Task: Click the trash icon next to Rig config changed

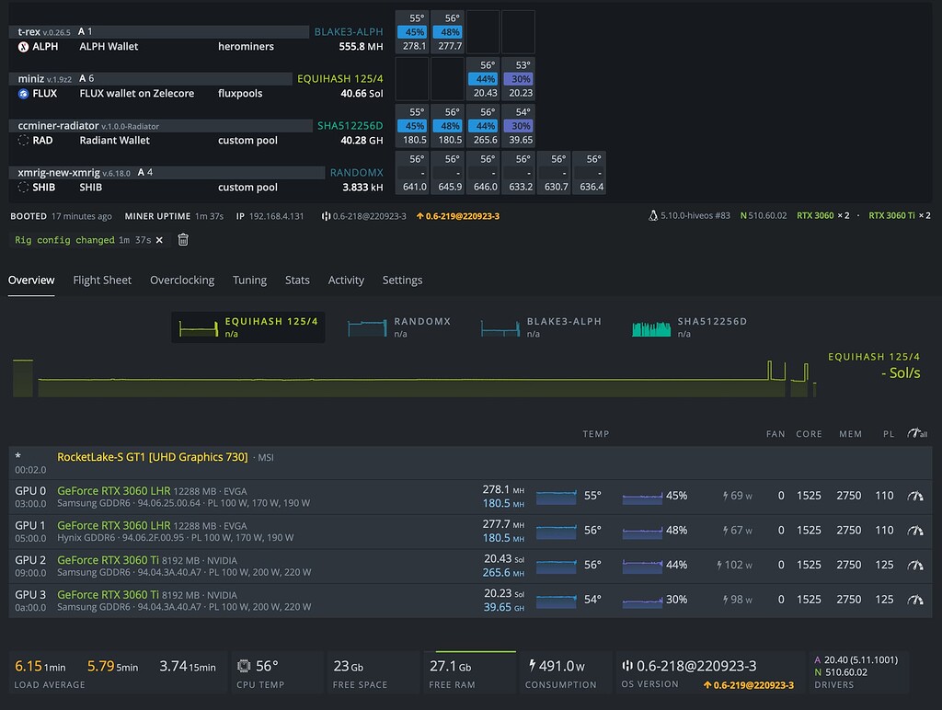Action: pyautogui.click(x=182, y=239)
